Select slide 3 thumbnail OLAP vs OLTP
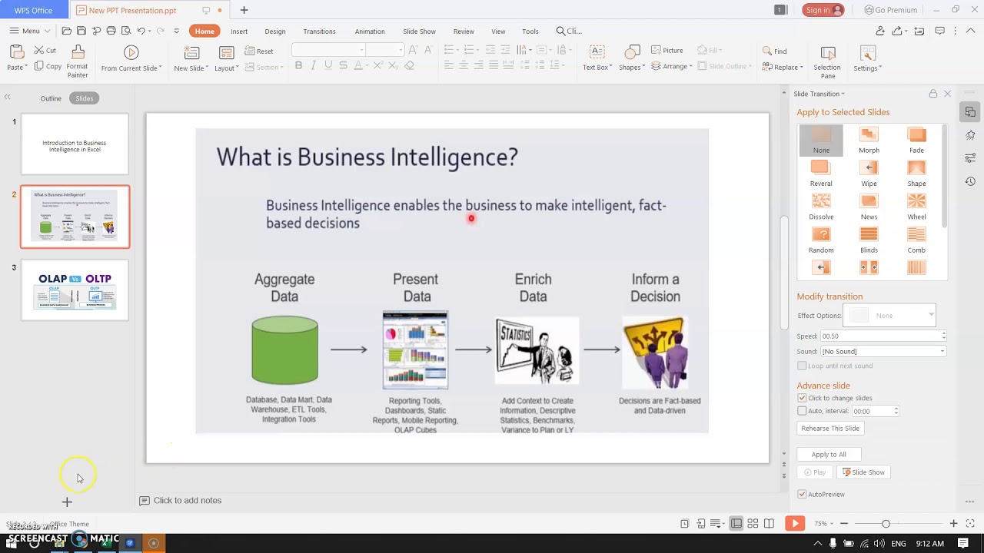This screenshot has width=984, height=553. pyautogui.click(x=75, y=290)
